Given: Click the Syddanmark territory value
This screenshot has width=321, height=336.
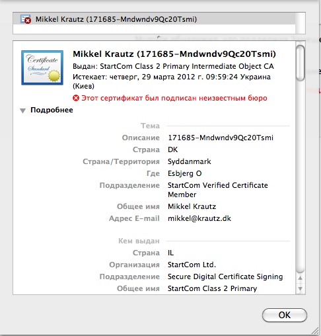Looking at the screenshot, I should click(x=190, y=161).
